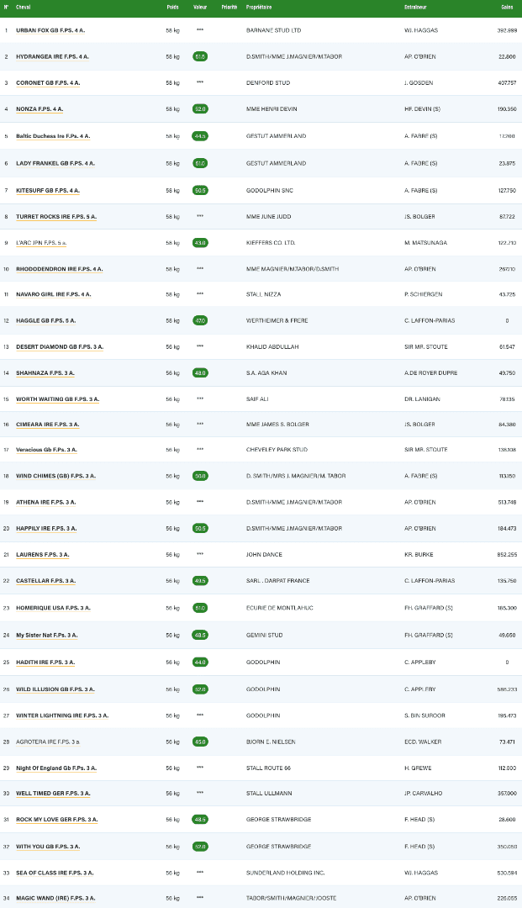Open the TURRET ROCKS IRE horse link
The height and width of the screenshot is (908, 522).
pos(56,217)
